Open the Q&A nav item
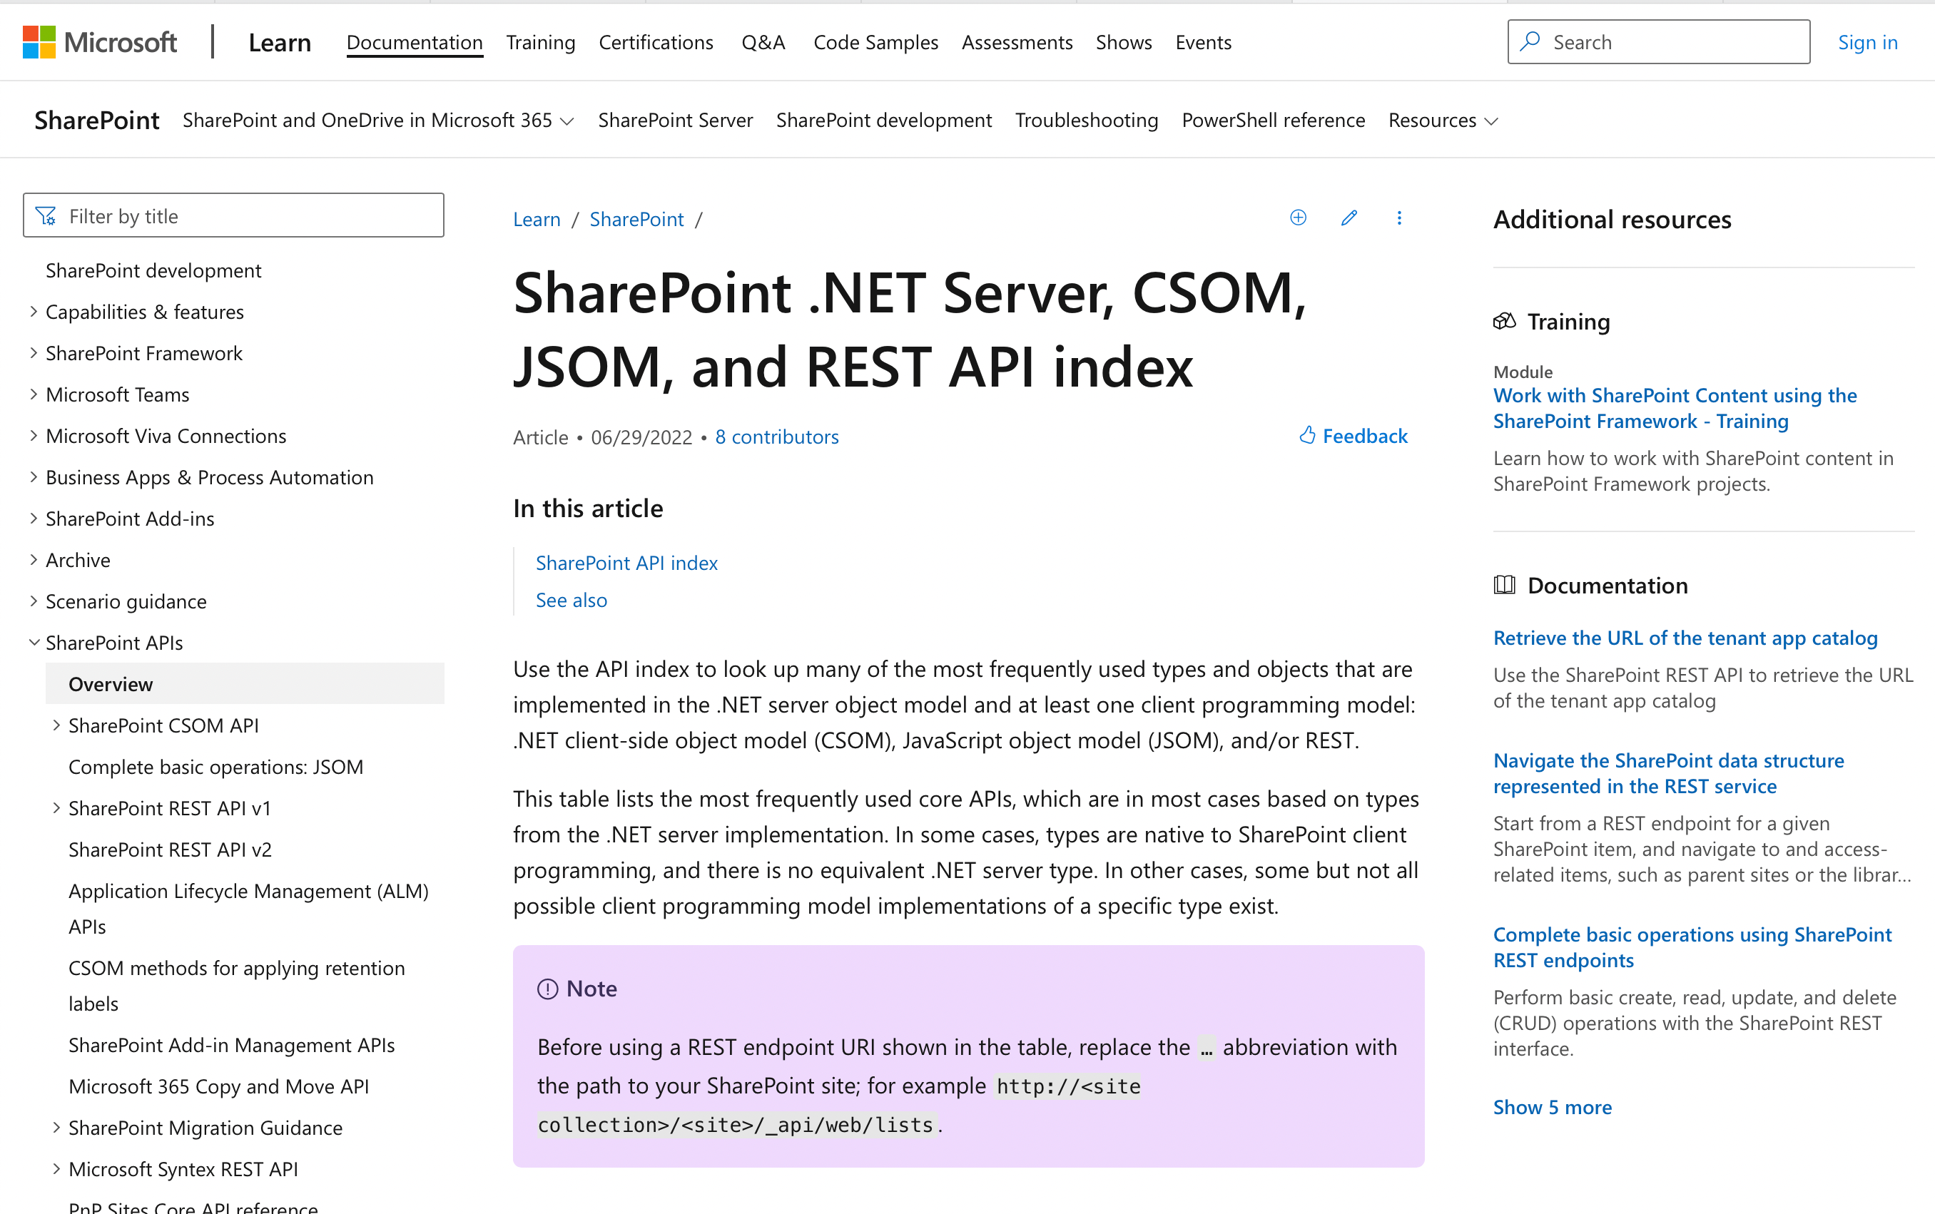The width and height of the screenshot is (1935, 1214). coord(763,42)
